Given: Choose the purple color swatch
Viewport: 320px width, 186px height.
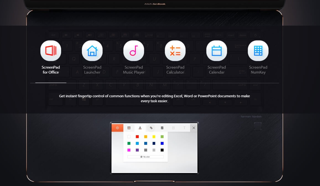Looking at the screenshot, I should click(x=137, y=150).
